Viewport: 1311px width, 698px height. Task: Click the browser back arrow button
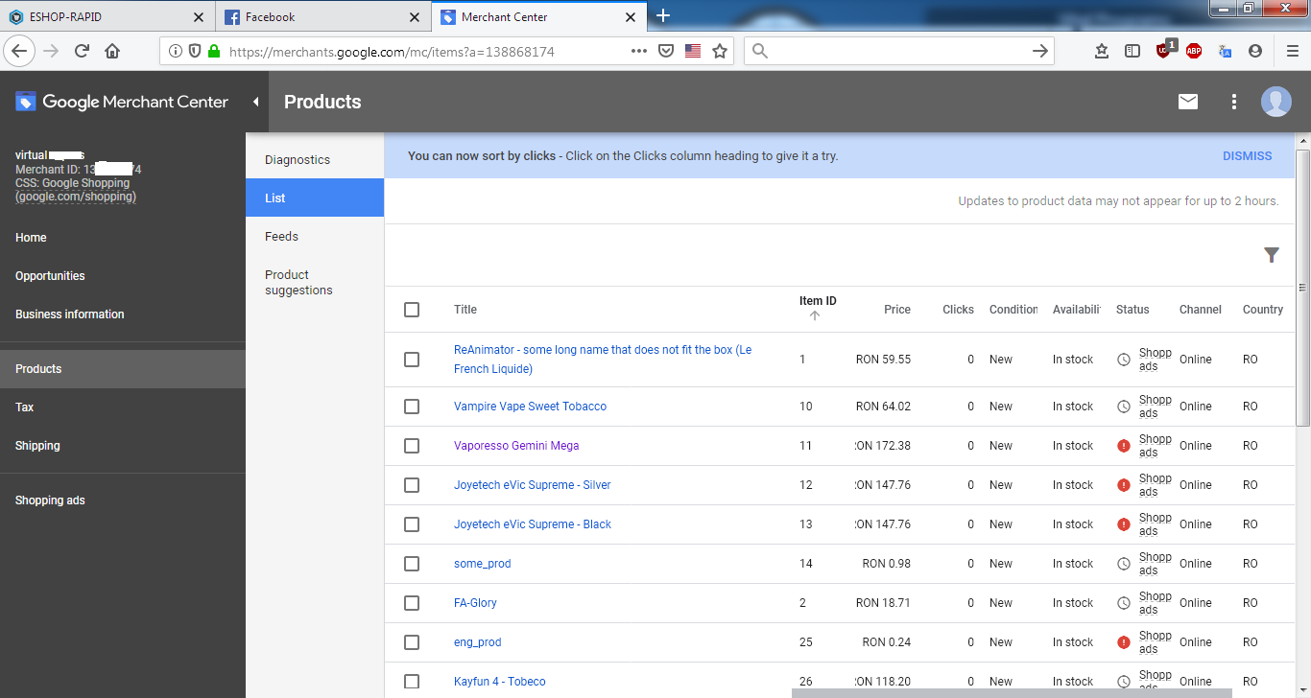tap(20, 51)
